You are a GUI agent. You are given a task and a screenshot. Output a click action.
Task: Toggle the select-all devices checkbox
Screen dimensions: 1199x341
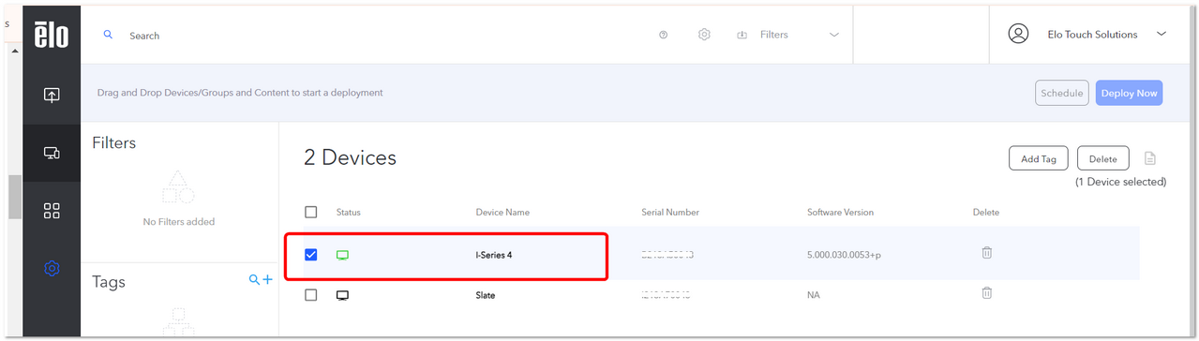click(x=311, y=212)
